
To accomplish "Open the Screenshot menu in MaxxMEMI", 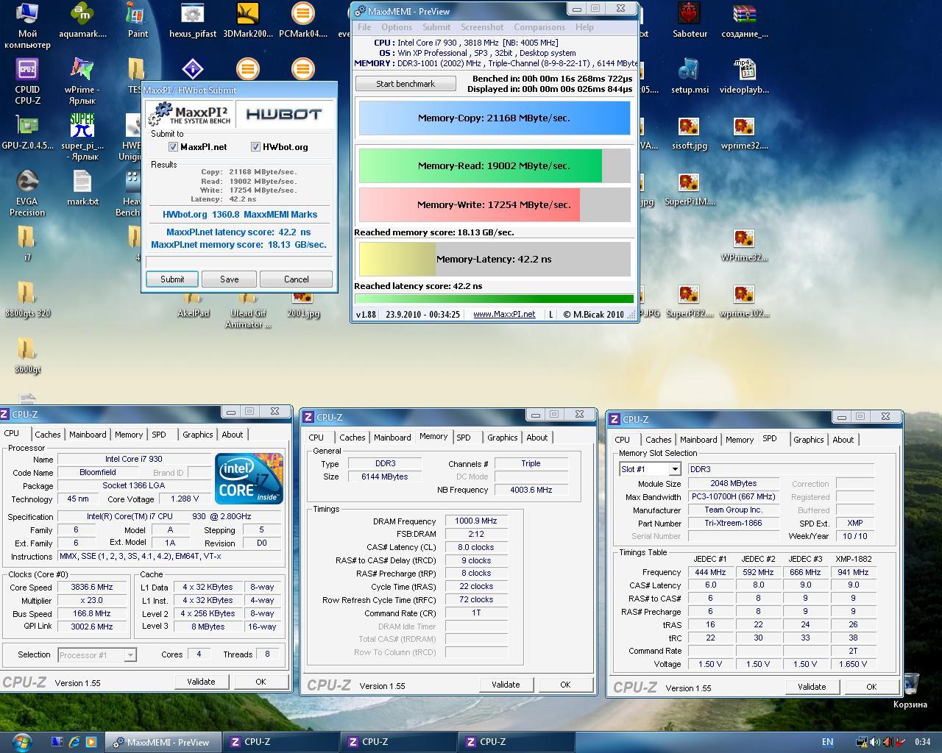I will tap(482, 27).
